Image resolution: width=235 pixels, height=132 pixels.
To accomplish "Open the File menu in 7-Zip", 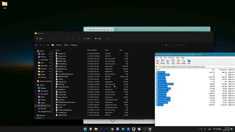I will tap(157, 58).
